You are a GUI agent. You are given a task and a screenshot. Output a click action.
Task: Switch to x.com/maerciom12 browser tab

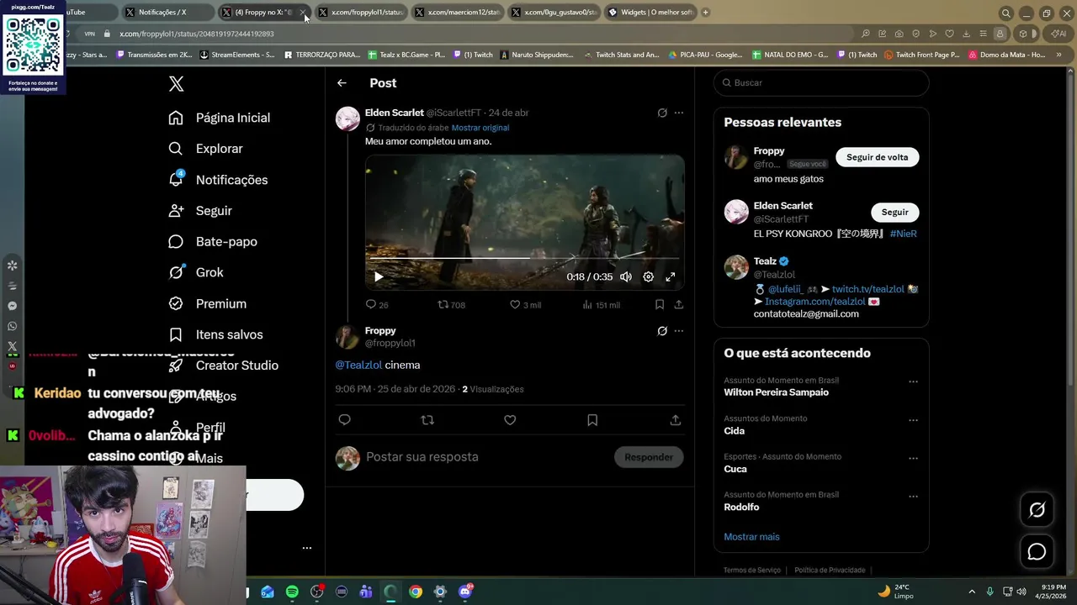click(x=457, y=13)
